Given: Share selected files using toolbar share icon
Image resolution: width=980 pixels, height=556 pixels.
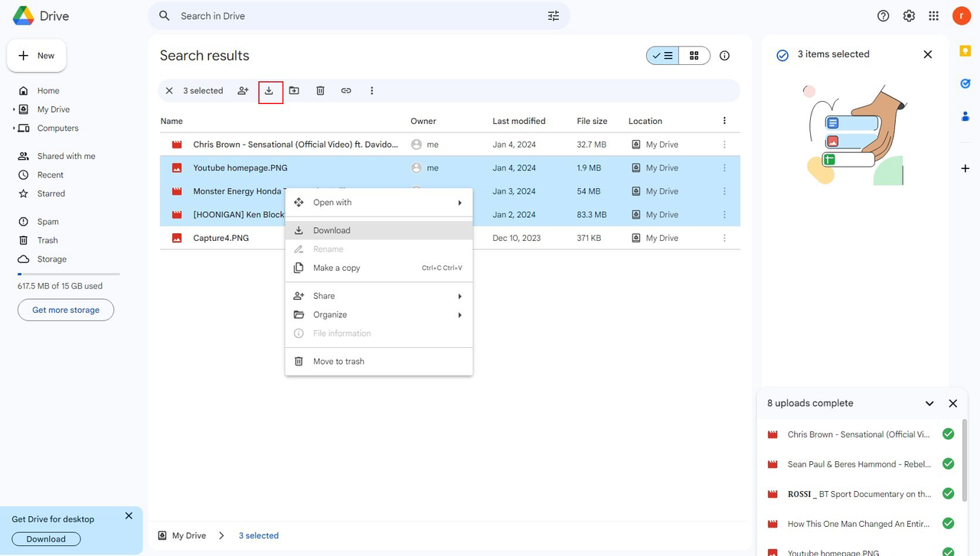Looking at the screenshot, I should (243, 91).
